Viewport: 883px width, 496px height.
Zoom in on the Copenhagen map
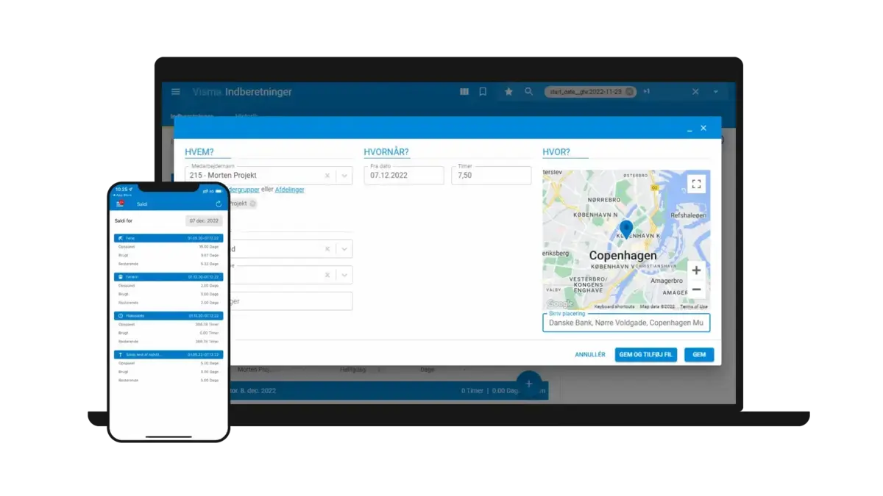pos(696,270)
